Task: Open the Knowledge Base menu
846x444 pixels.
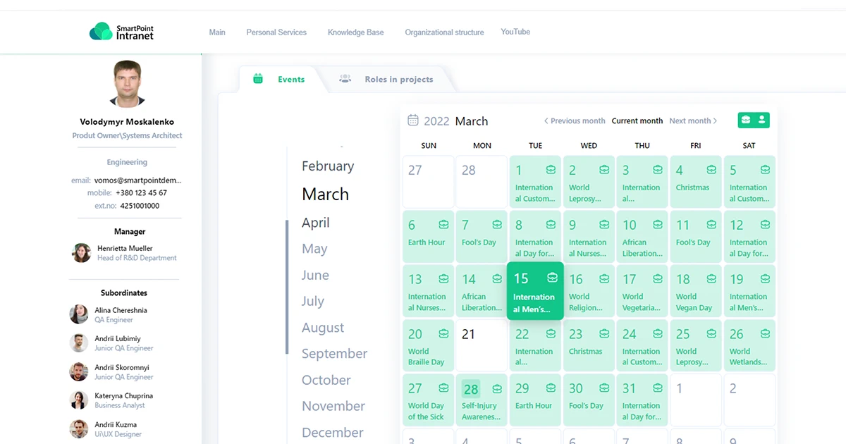Action: pyautogui.click(x=355, y=32)
